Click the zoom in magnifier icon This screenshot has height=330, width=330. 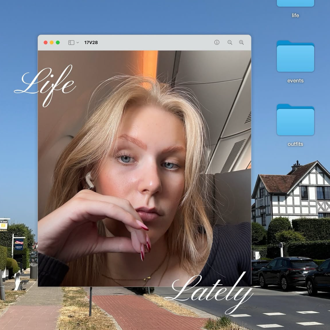pyautogui.click(x=241, y=42)
